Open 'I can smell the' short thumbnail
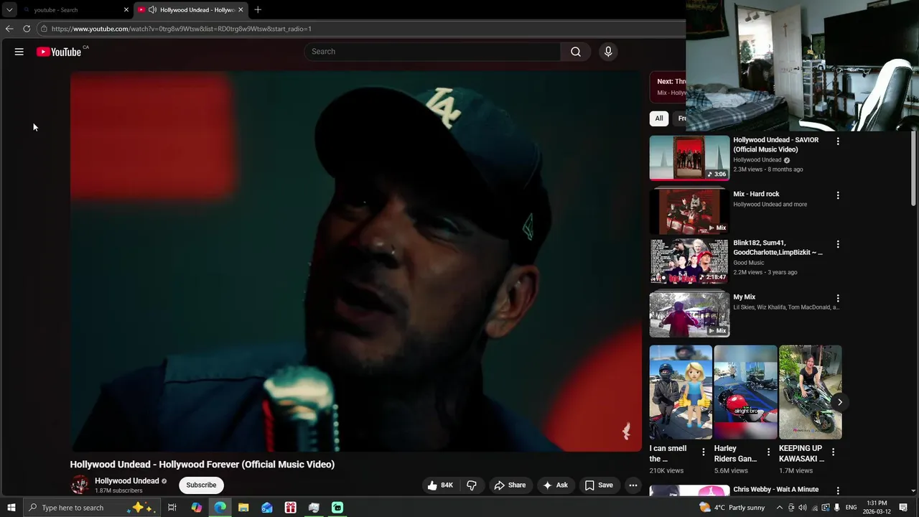 click(x=681, y=392)
